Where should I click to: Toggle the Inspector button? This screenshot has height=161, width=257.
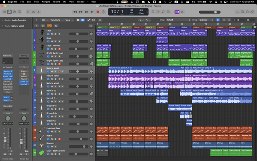[x=9, y=12]
